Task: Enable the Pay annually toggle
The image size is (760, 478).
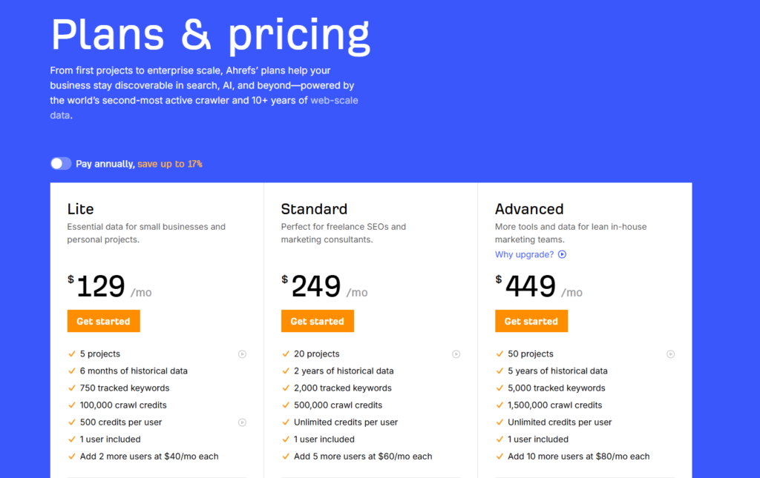Action: tap(61, 163)
